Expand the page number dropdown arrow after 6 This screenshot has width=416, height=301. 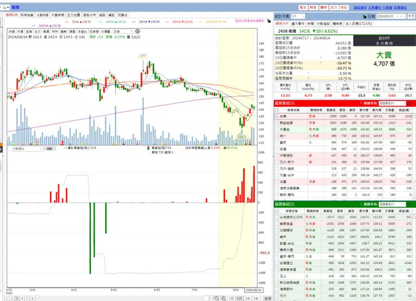pos(37,299)
